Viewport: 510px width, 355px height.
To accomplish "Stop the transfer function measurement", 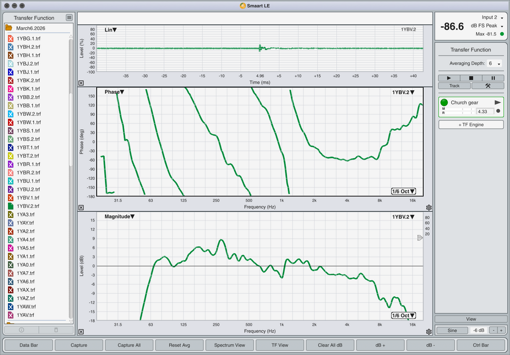I will [471, 78].
